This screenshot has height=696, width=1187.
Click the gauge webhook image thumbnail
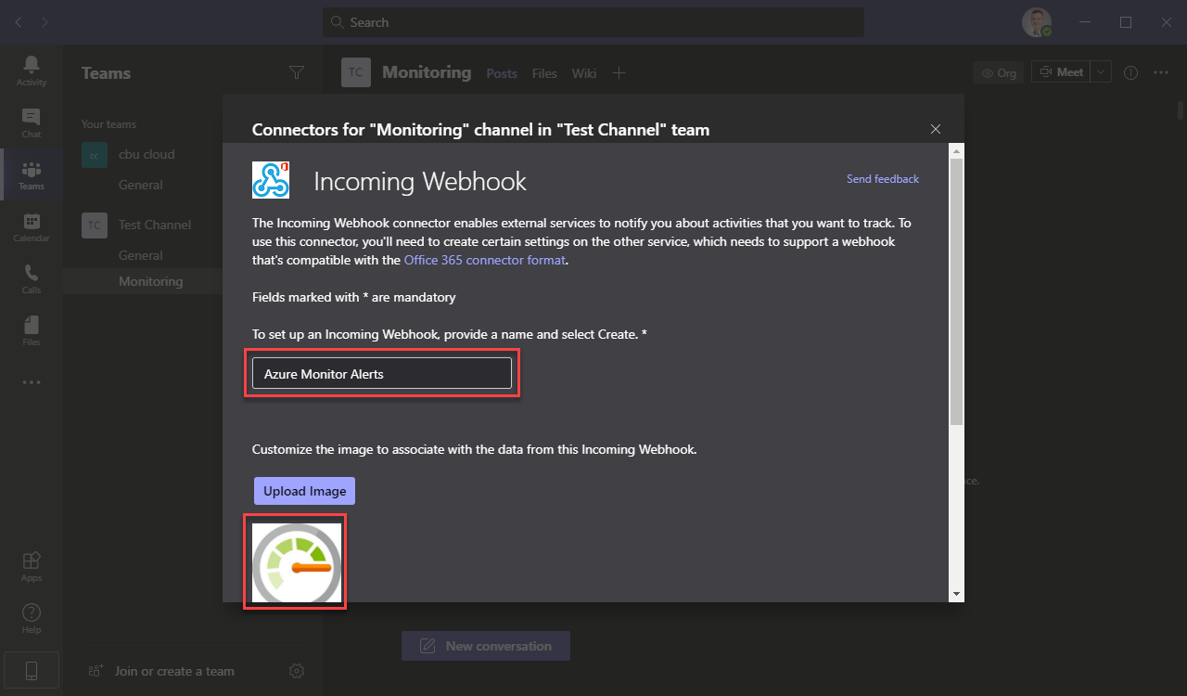[297, 562]
